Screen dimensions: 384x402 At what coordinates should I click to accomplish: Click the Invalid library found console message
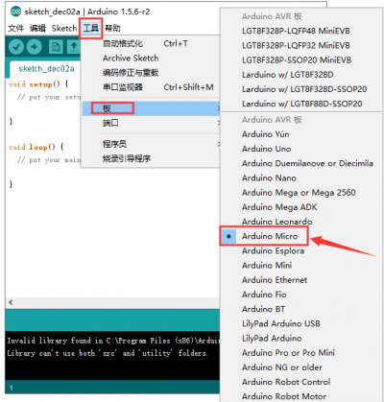pyautogui.click(x=113, y=341)
